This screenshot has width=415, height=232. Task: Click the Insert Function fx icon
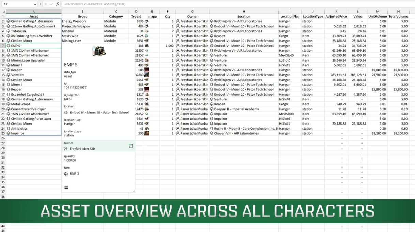click(x=58, y=4)
